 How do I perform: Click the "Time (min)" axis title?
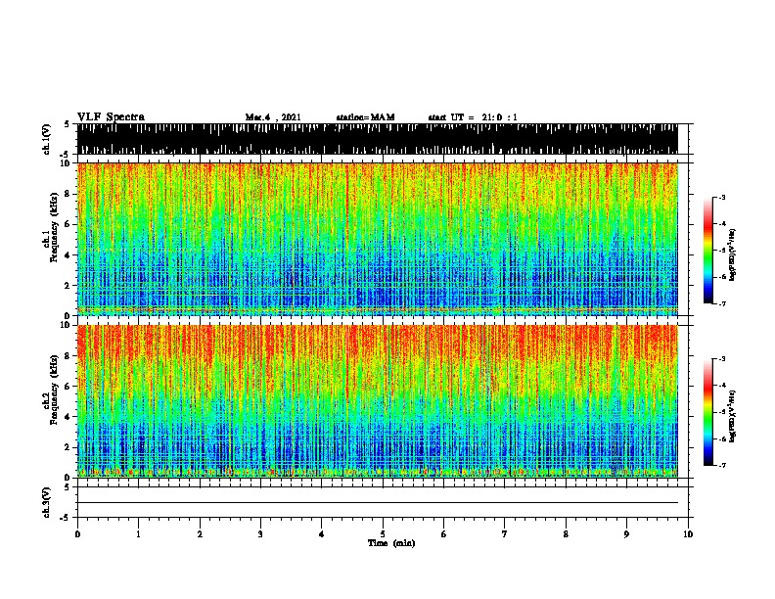[x=391, y=543]
